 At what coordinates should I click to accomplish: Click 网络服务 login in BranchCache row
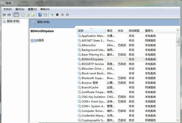click(x=150, y=87)
